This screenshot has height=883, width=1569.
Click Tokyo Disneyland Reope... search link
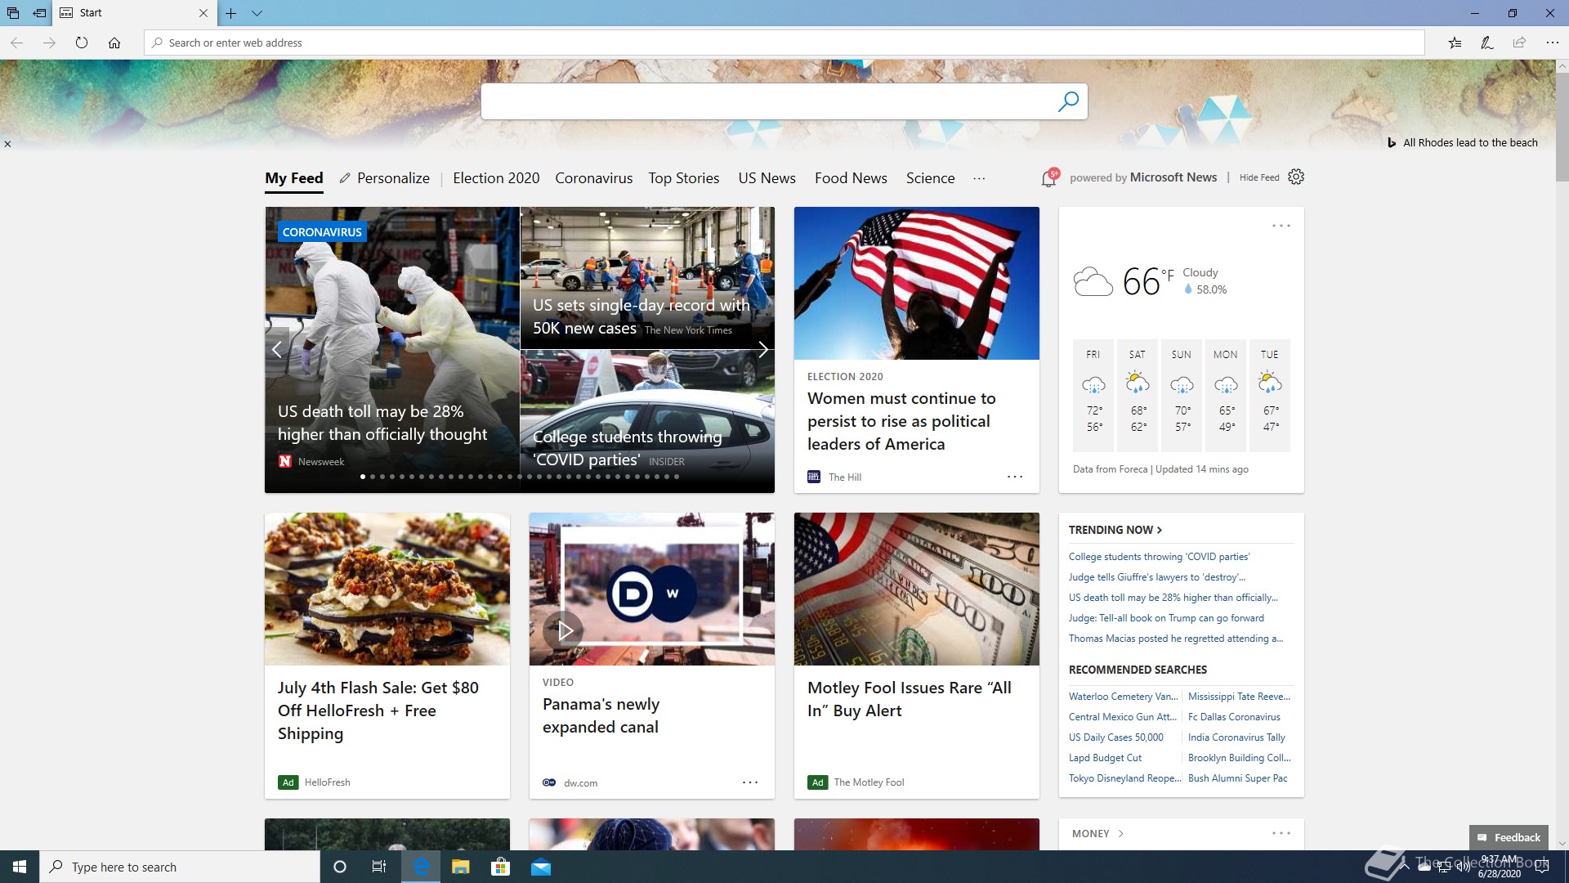pos(1125,778)
